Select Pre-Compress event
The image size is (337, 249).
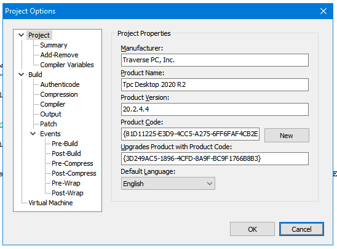[73, 164]
